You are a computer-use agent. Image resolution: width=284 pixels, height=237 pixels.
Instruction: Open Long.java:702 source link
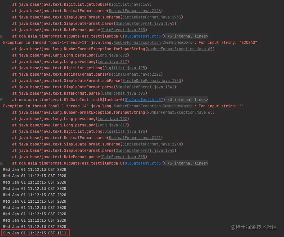(112, 119)
